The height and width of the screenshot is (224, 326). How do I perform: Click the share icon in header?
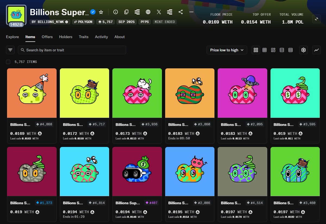coord(181,12)
